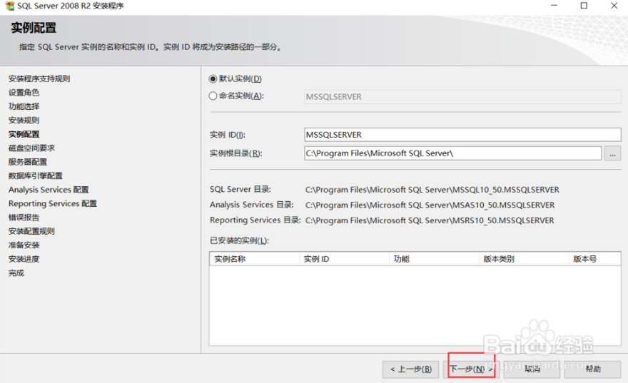
Task: Click the SQL Server installer title icon
Action: 9,6
